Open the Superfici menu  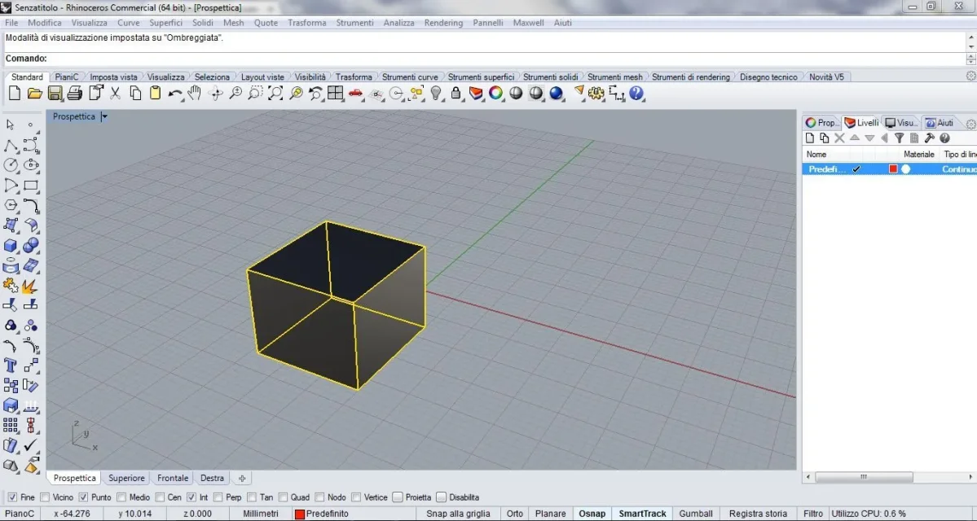pyautogui.click(x=165, y=23)
